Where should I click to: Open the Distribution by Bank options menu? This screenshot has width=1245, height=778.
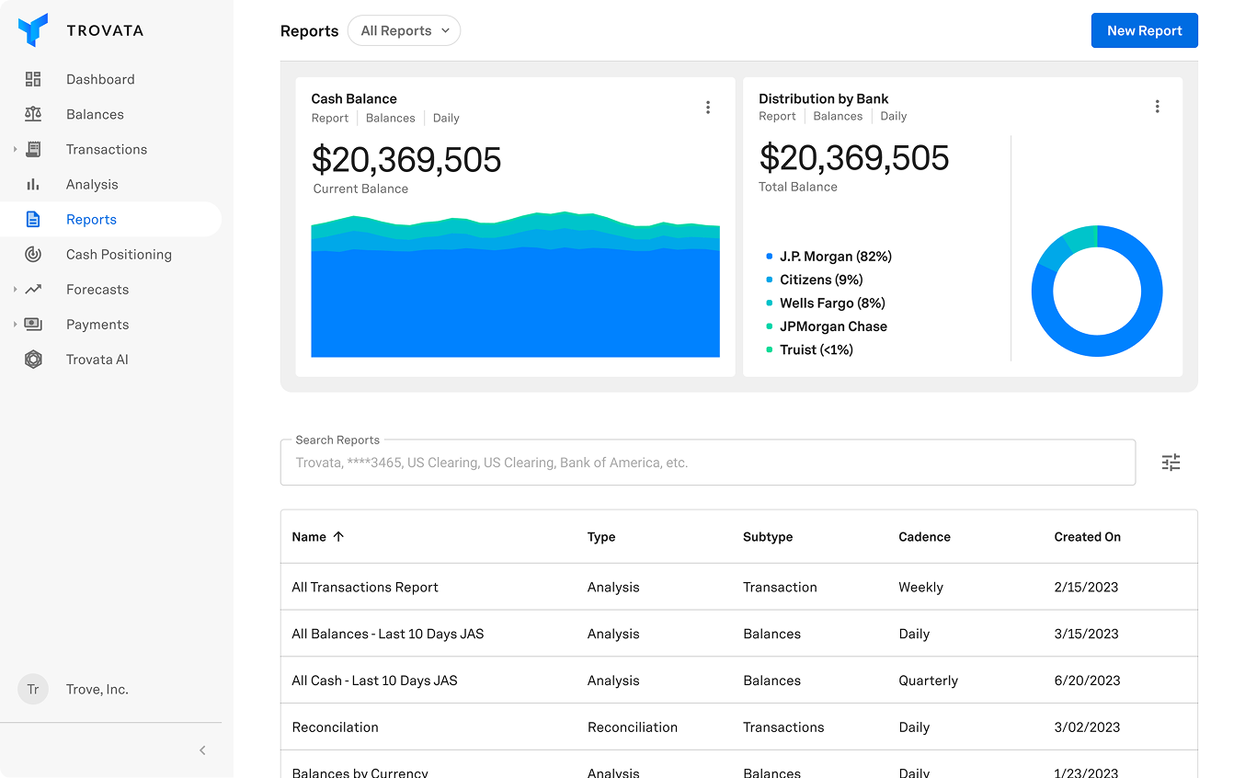pos(1157,106)
